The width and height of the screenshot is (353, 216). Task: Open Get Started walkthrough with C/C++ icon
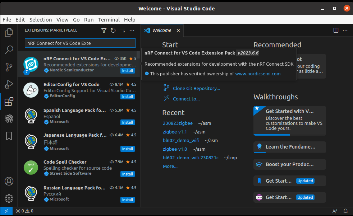pos(289,197)
